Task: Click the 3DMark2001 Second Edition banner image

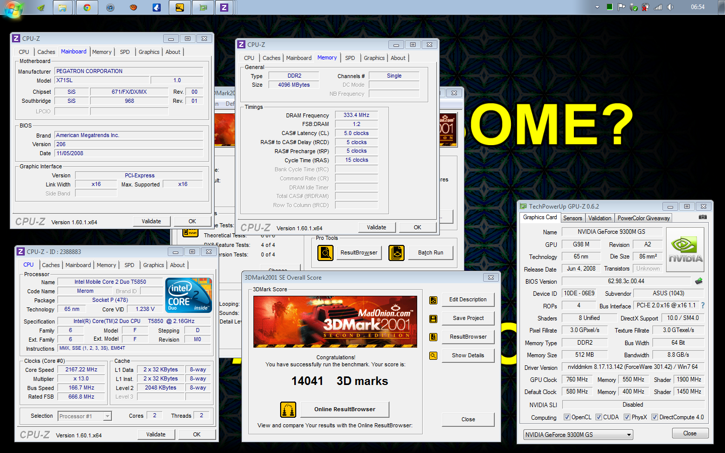Action: 335,321
